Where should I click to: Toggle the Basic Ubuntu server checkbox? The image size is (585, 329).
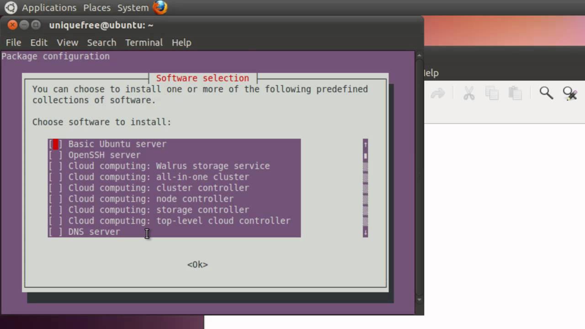55,144
